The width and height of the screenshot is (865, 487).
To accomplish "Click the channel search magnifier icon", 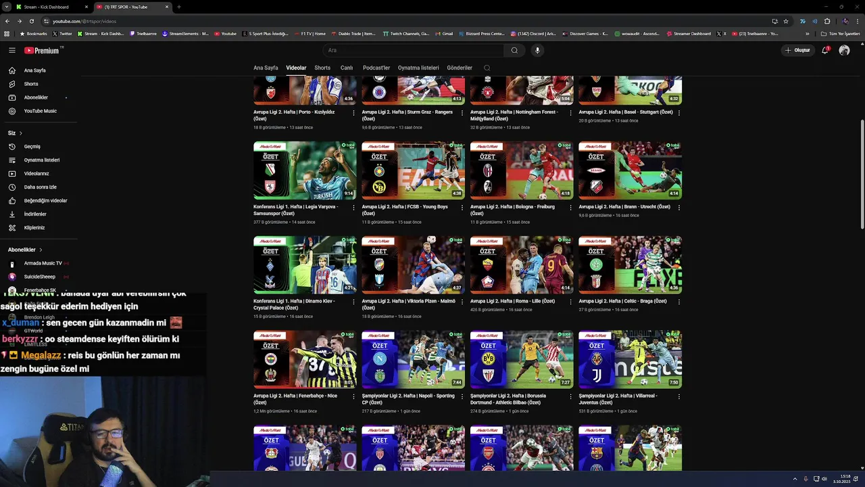I will click(x=487, y=68).
